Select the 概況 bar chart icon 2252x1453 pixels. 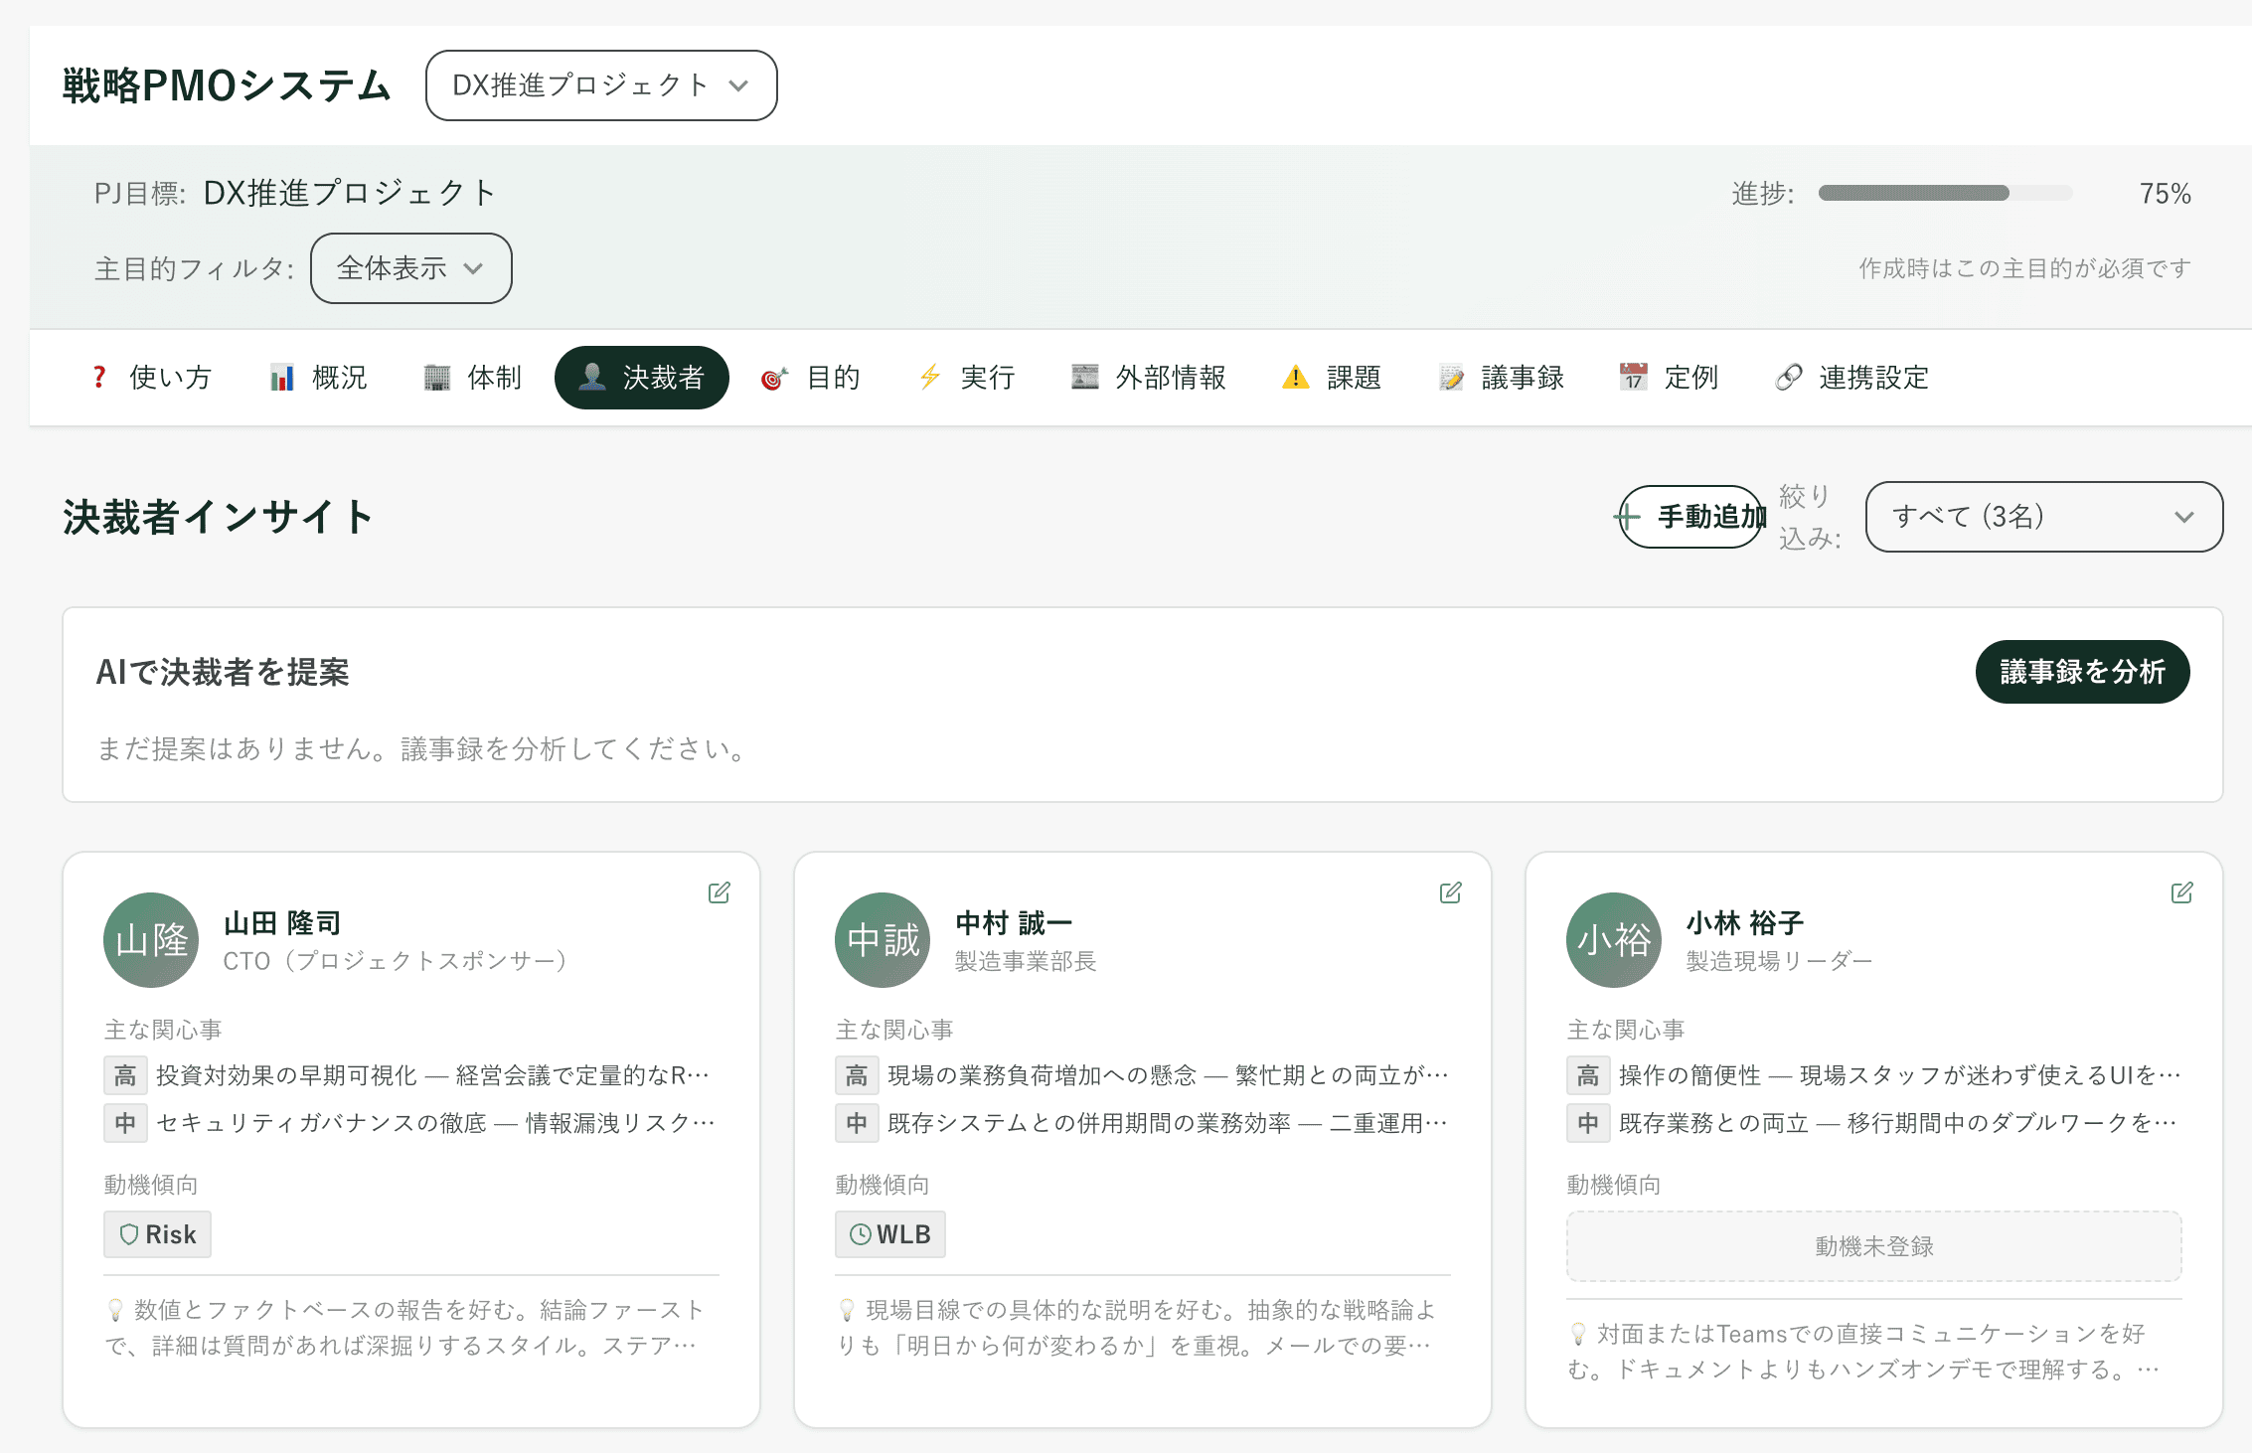(x=281, y=378)
